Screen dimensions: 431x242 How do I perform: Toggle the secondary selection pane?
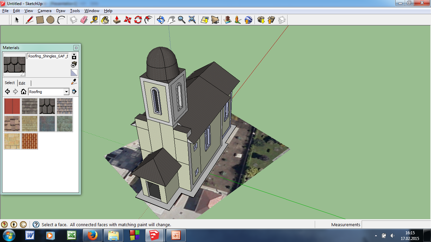point(74,56)
